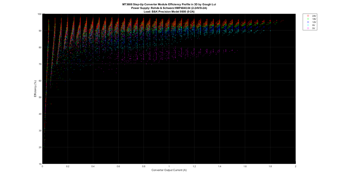Screen dimensions: 348x184
Task: Click the red 24V legend marker circle
Action: point(308,16)
